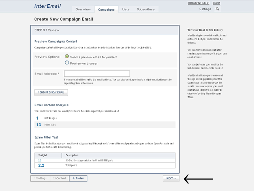Click the search magnifier icon
Viewport: 254px width, 191px height.
tap(218, 9)
